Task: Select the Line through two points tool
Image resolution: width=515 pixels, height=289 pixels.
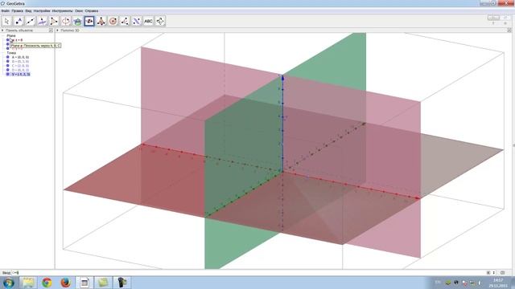Action: [x=31, y=22]
